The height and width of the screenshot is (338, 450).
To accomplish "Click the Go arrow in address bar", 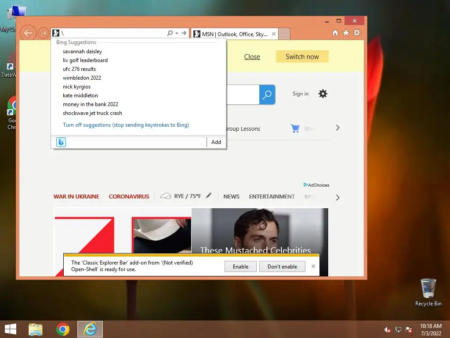I will (x=184, y=33).
